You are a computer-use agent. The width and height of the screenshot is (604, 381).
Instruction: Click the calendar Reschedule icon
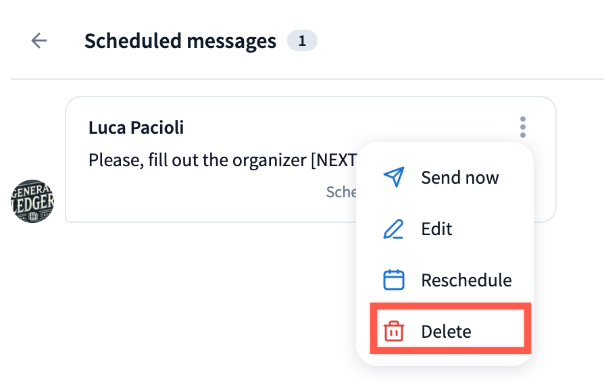coord(393,280)
